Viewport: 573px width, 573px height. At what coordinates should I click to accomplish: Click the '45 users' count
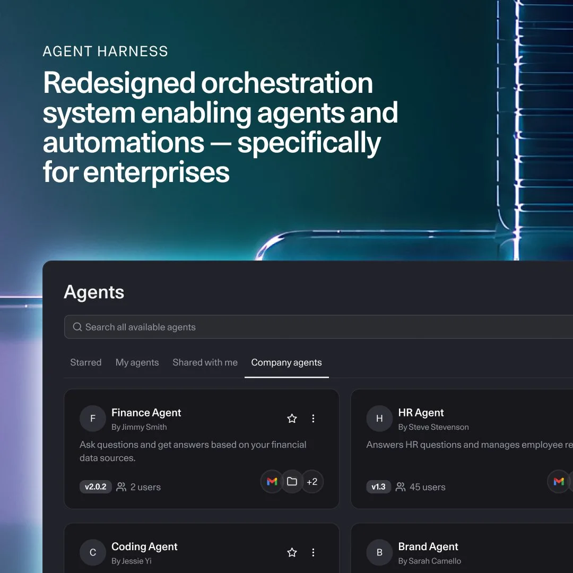coord(428,487)
